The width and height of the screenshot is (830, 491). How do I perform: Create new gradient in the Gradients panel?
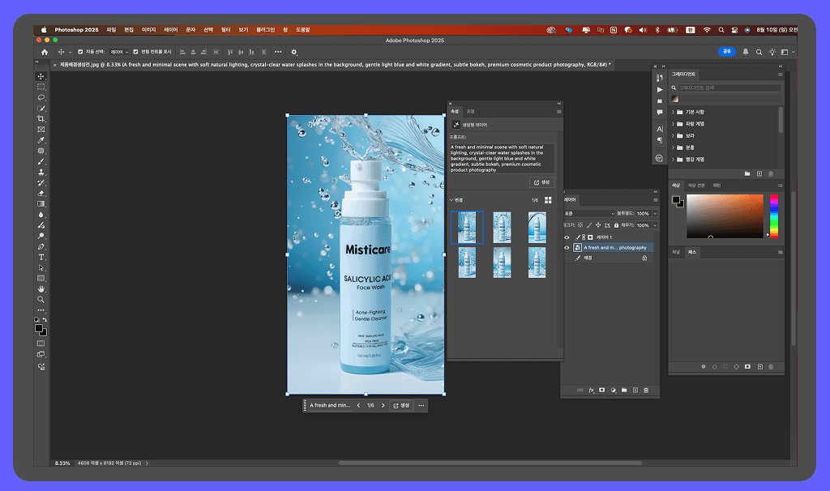coord(759,173)
